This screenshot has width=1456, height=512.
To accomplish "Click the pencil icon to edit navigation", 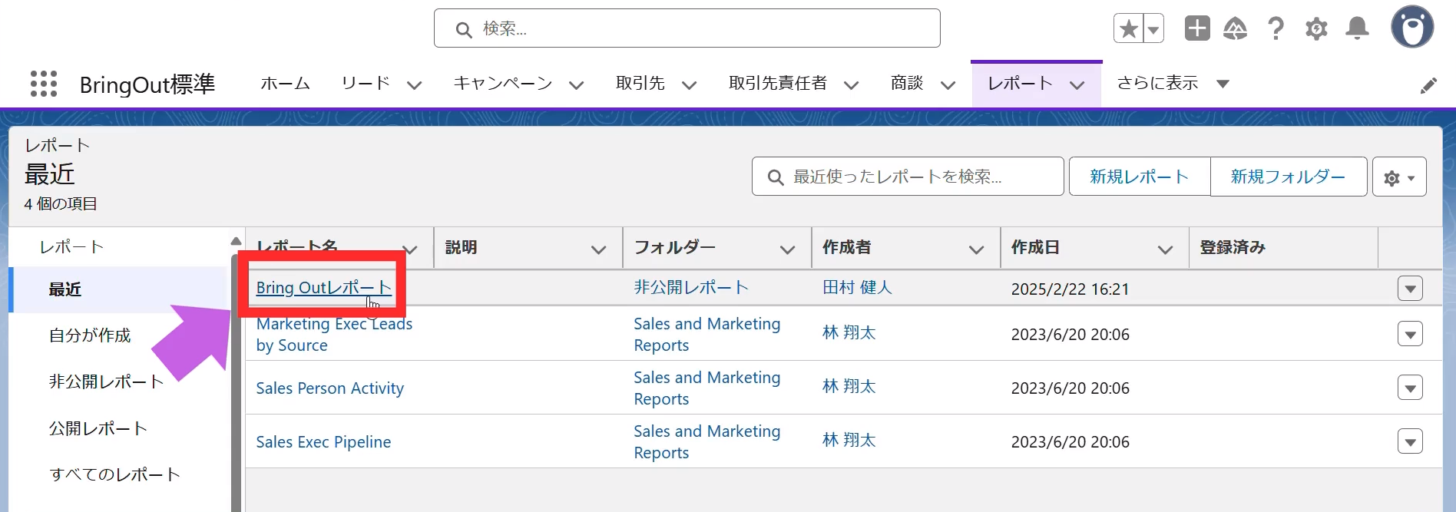I will tap(1428, 85).
